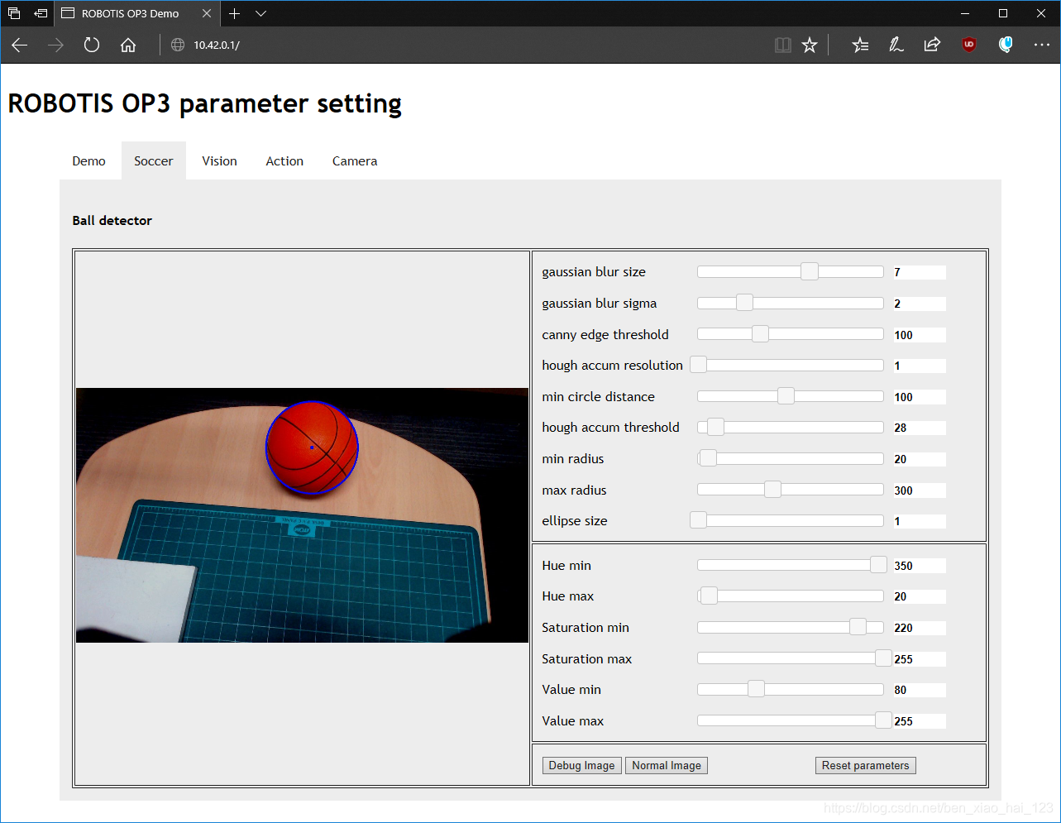
Task: Click the Hue max value field
Action: (920, 596)
